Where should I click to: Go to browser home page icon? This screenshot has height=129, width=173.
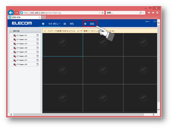tap(149, 13)
